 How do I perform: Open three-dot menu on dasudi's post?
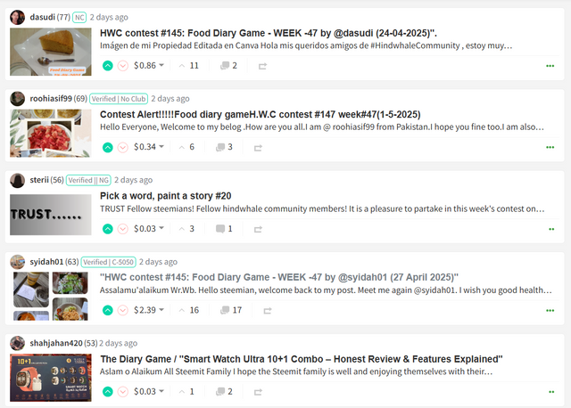tap(550, 66)
